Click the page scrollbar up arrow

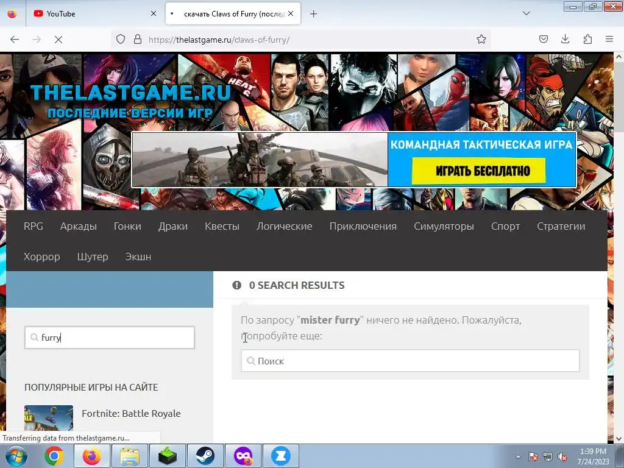pyautogui.click(x=619, y=57)
